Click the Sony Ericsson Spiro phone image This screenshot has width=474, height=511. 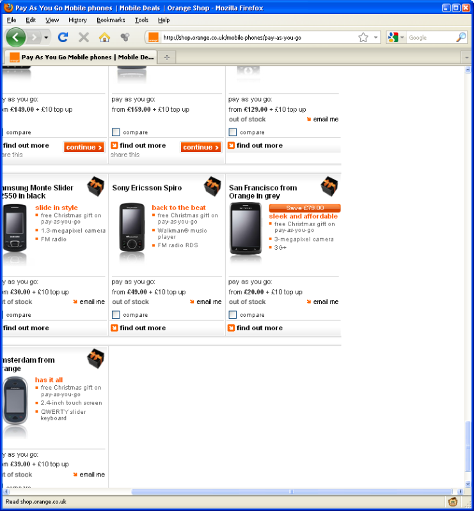click(x=132, y=227)
